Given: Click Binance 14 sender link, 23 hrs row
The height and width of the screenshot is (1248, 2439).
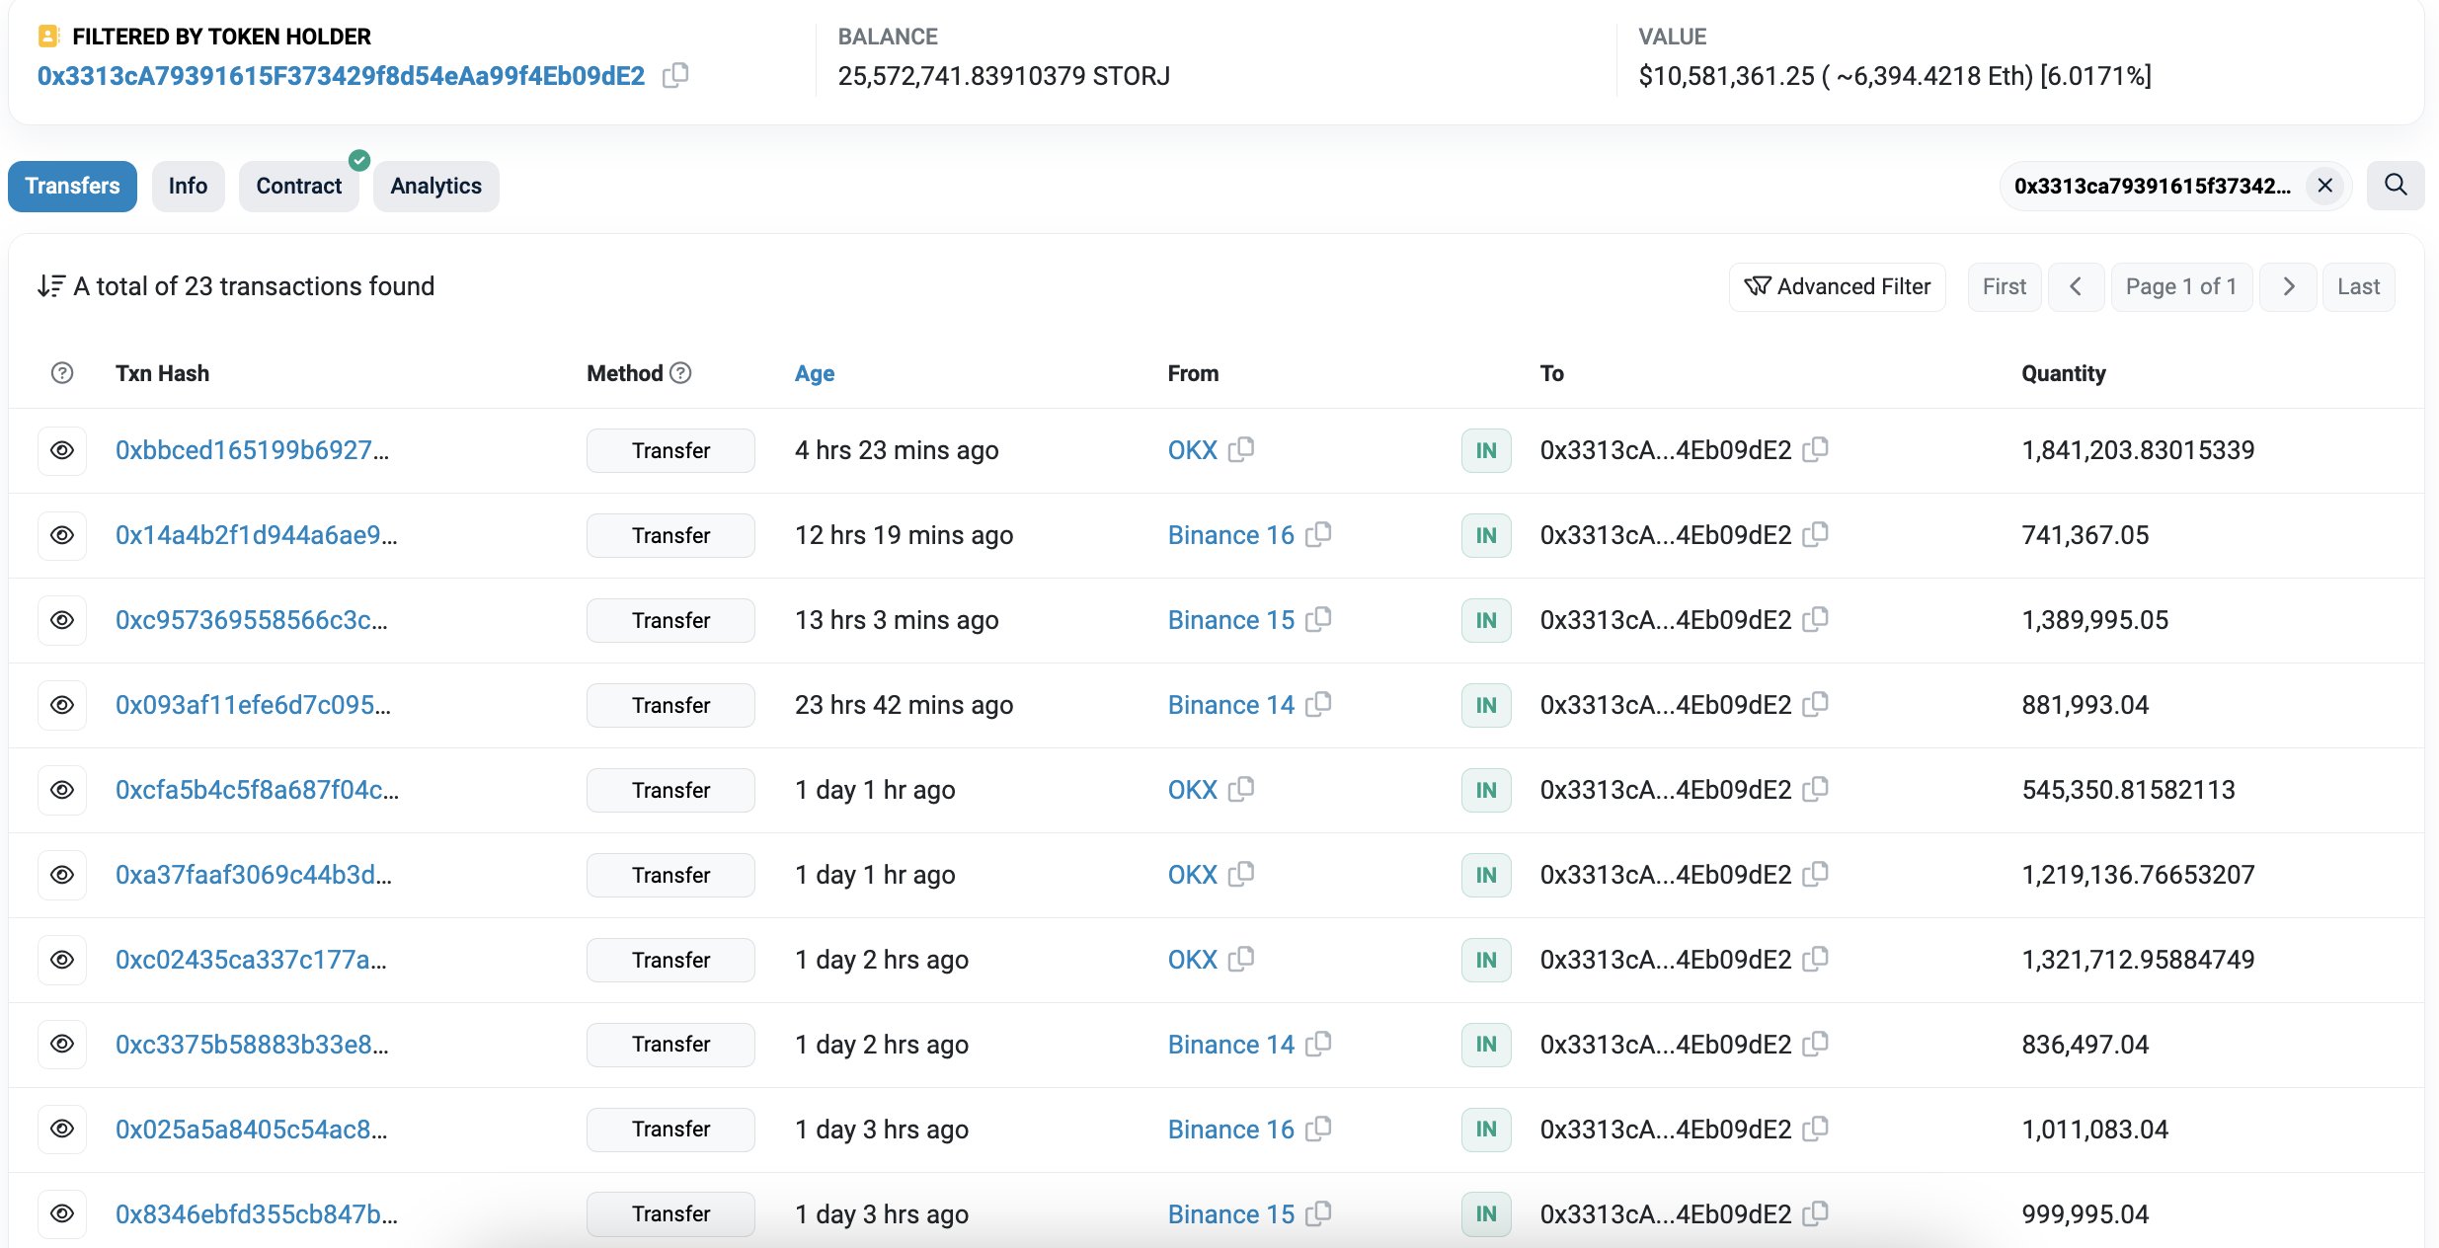Looking at the screenshot, I should 1230,705.
